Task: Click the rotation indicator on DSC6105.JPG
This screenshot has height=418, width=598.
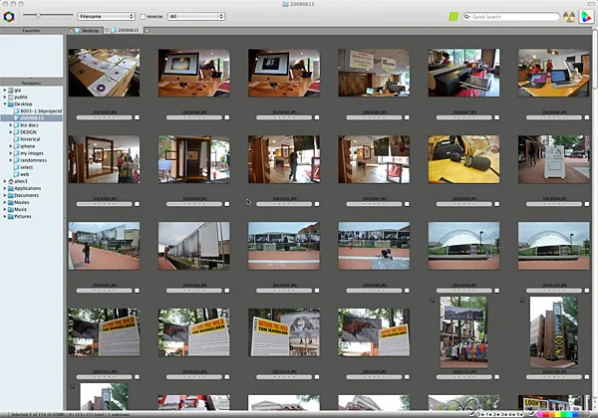Action: 433,300
